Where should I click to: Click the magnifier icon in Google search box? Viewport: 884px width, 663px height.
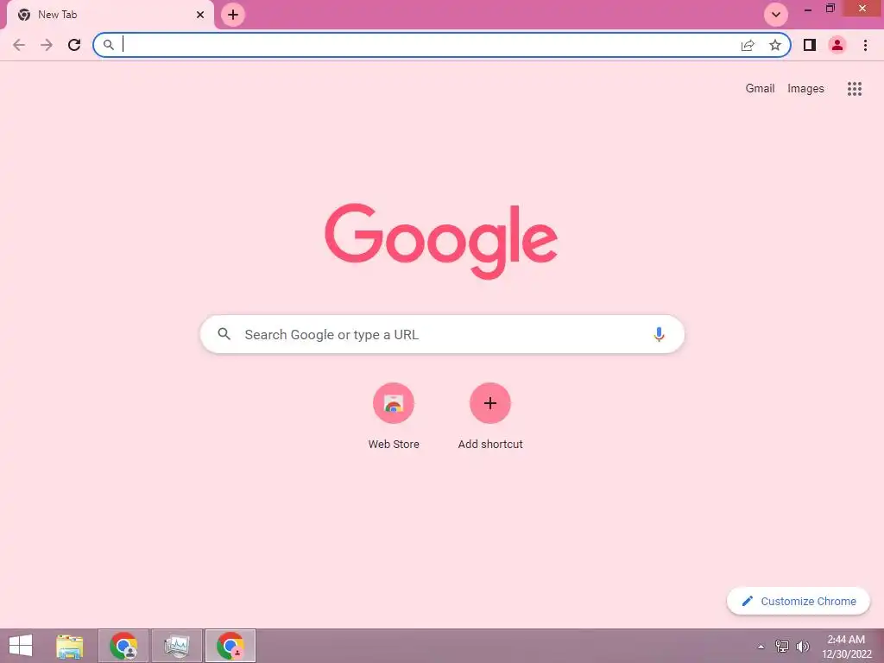pos(224,334)
